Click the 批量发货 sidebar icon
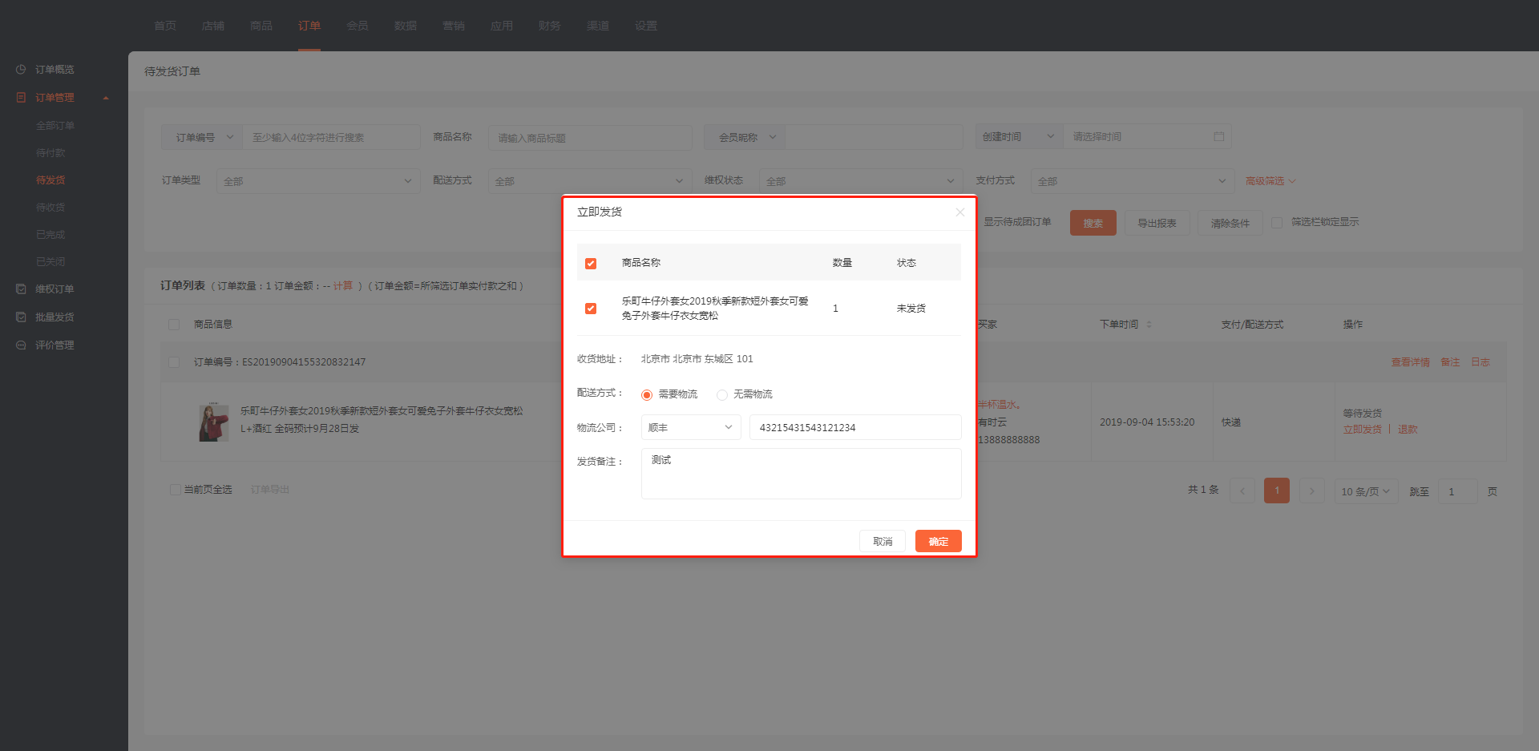 pos(21,317)
